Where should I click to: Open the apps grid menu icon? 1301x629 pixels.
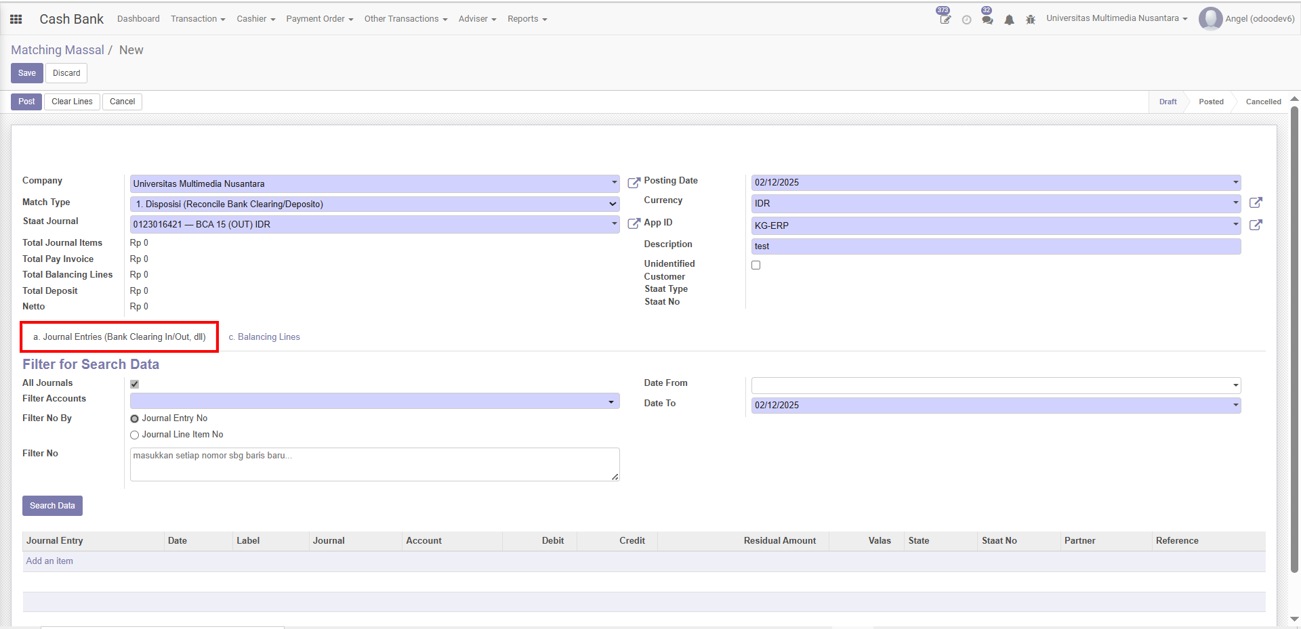pyautogui.click(x=16, y=19)
